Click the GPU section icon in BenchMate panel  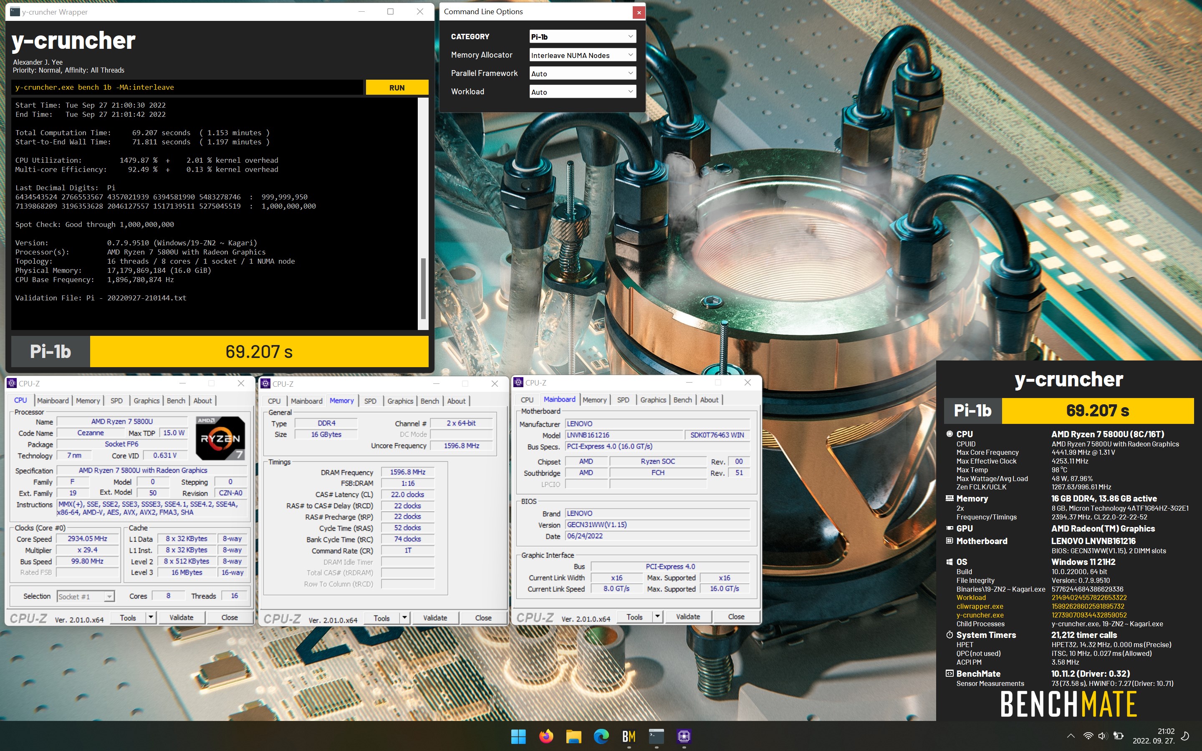tap(949, 529)
